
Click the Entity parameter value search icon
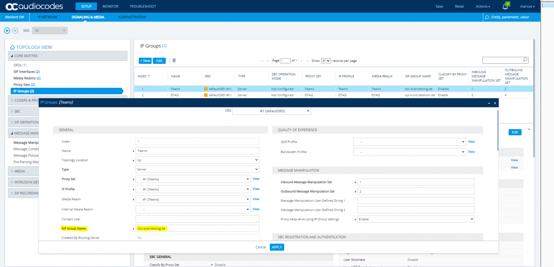[x=487, y=17]
